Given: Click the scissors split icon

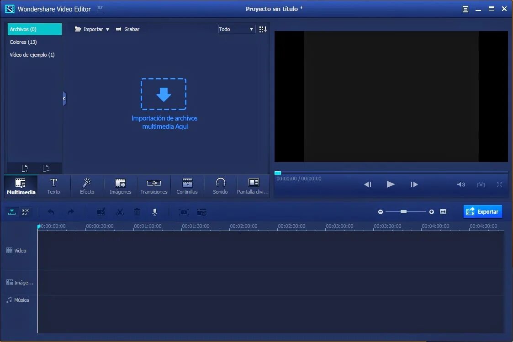Looking at the screenshot, I should (x=120, y=212).
